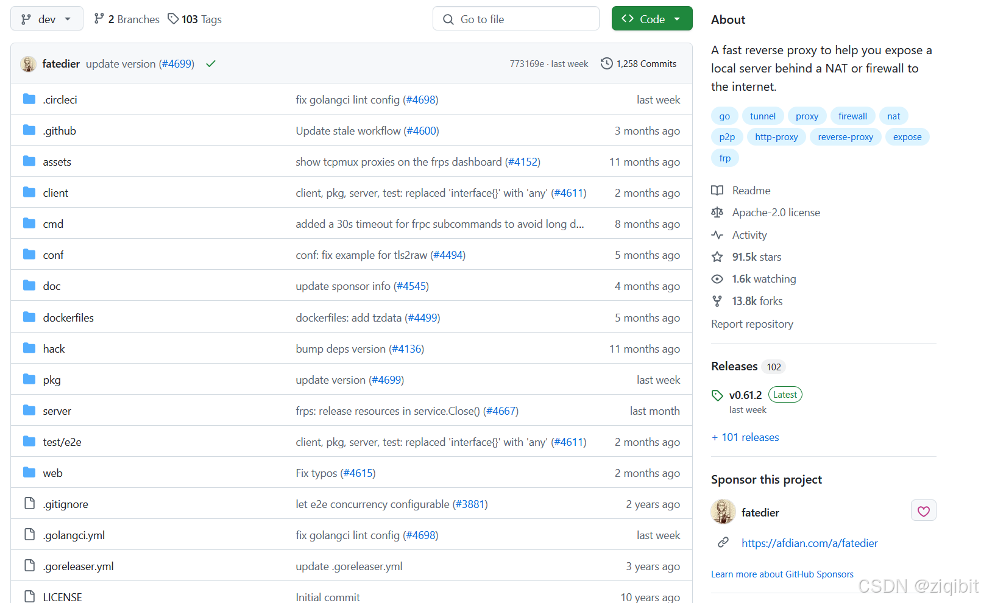Open the 'show tcpmux proxies' commit message
981x603 pixels.
[398, 162]
